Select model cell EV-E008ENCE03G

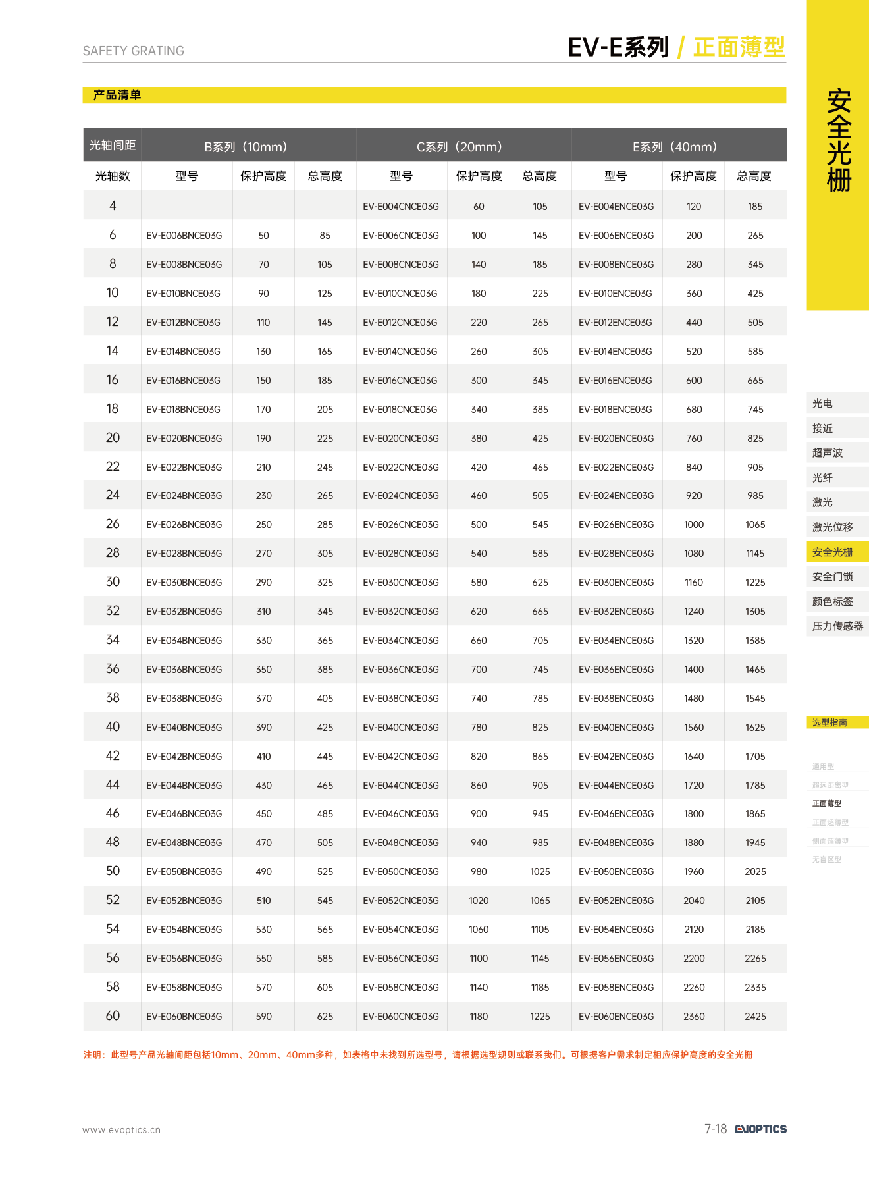click(616, 265)
